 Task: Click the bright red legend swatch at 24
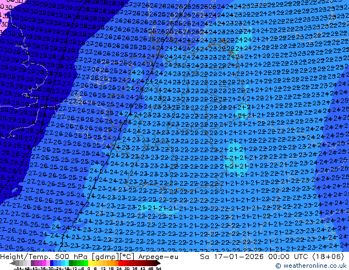click(x=120, y=263)
